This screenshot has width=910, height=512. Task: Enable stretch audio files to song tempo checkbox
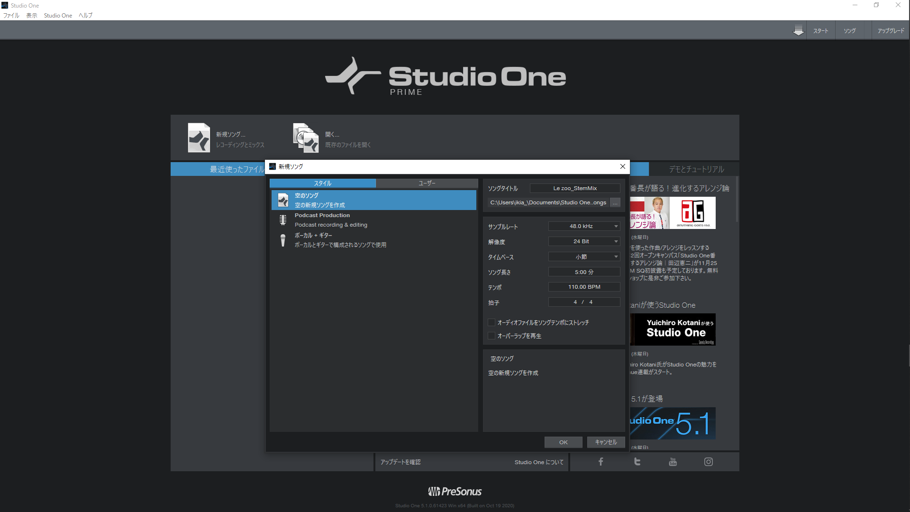491,322
